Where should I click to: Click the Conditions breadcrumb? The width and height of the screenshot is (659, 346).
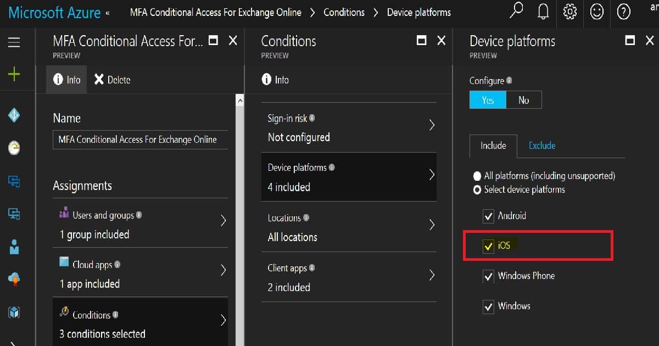click(344, 12)
